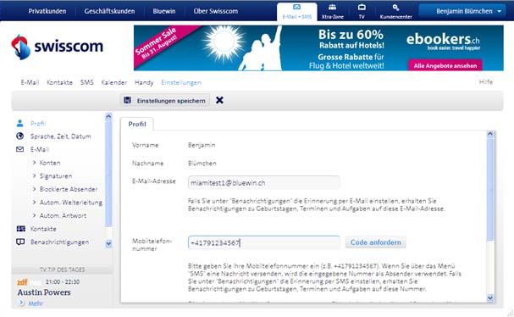The width and height of the screenshot is (514, 317).
Task: Click the arrow icon next to Mehr
Action: pyautogui.click(x=22, y=303)
